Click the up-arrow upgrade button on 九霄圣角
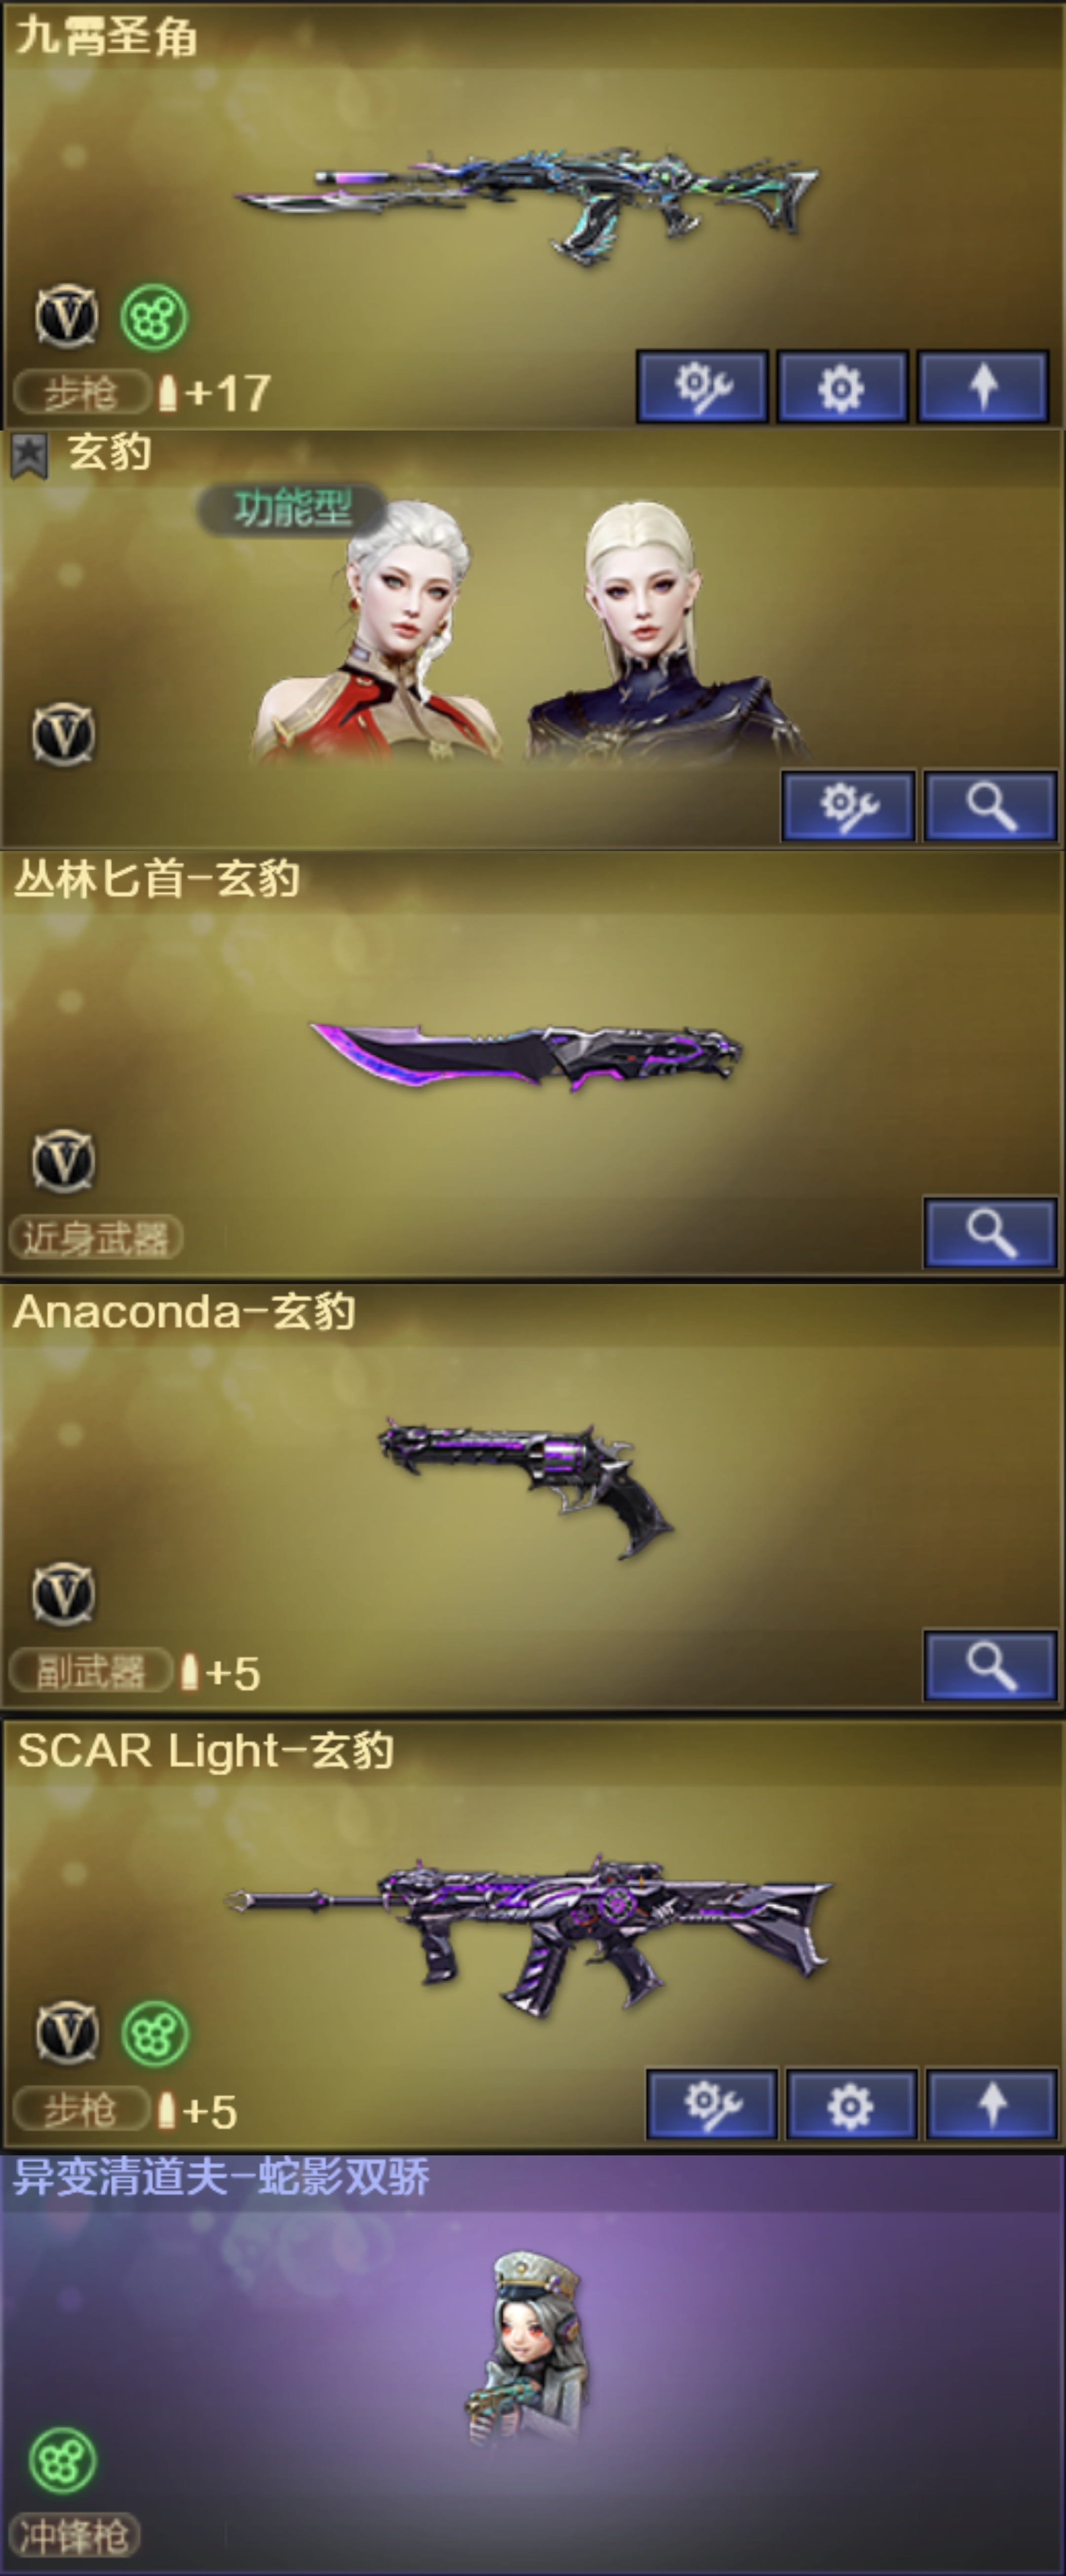Viewport: 1066px width, 2576px height. (x=983, y=386)
